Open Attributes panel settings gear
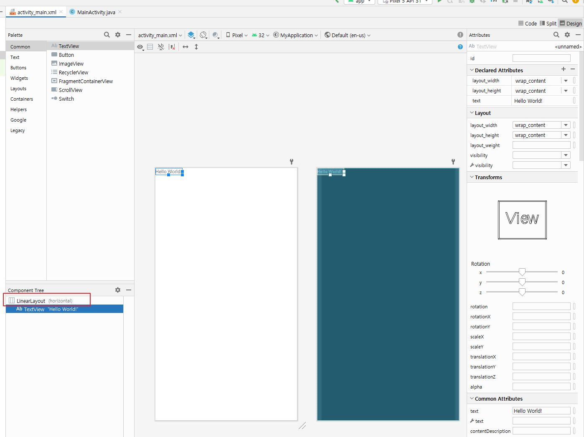This screenshot has height=437, width=584. 567,35
